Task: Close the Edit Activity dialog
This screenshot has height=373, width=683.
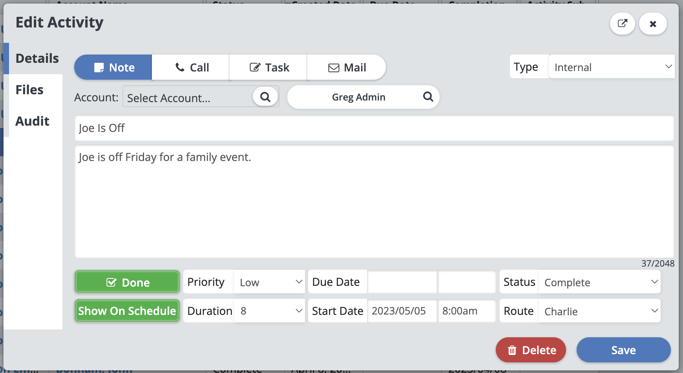Action: [653, 24]
